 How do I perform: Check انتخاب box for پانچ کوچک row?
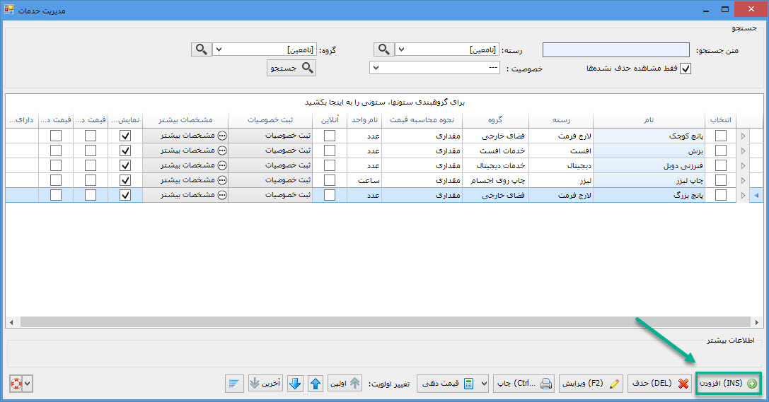pos(720,136)
